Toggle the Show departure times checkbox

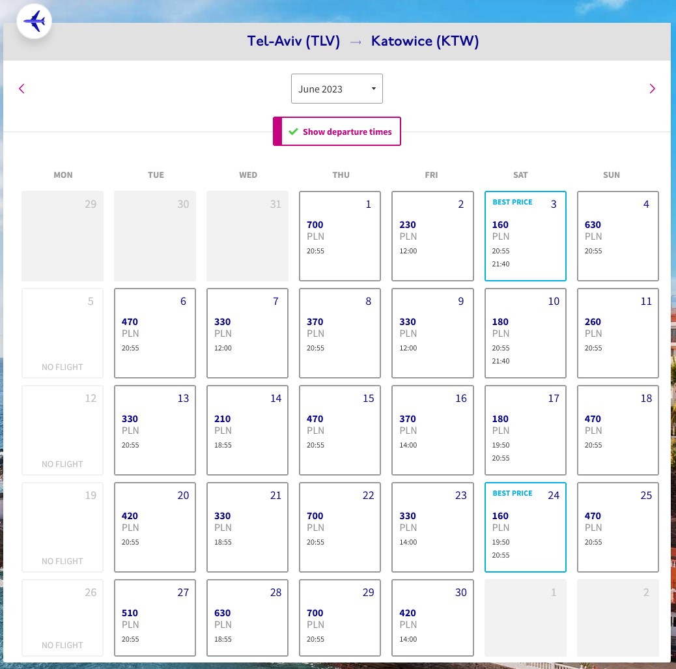[337, 131]
